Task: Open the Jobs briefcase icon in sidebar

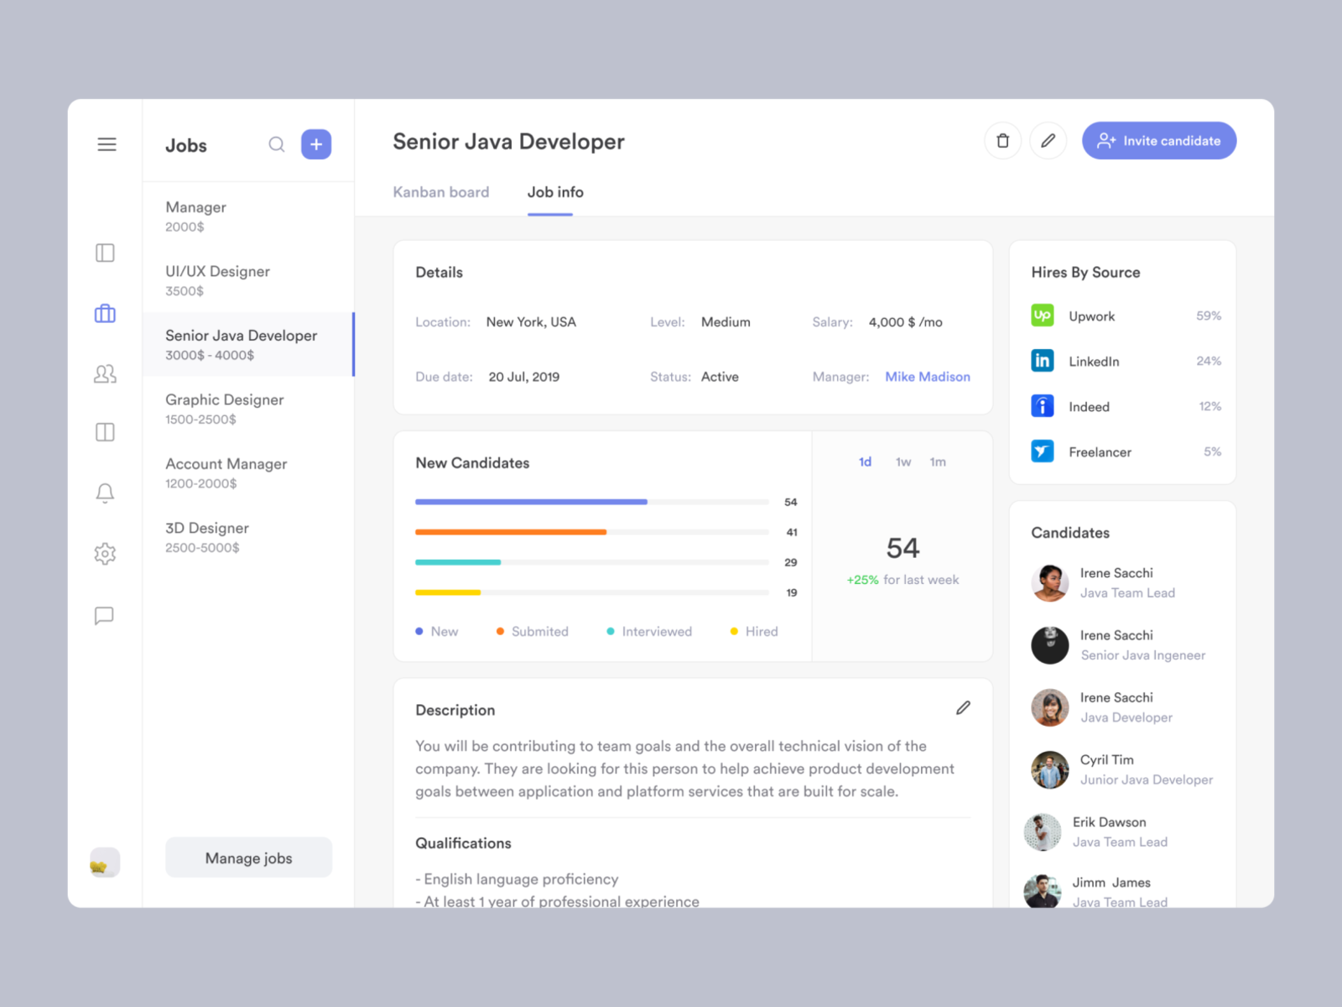Action: 104,313
